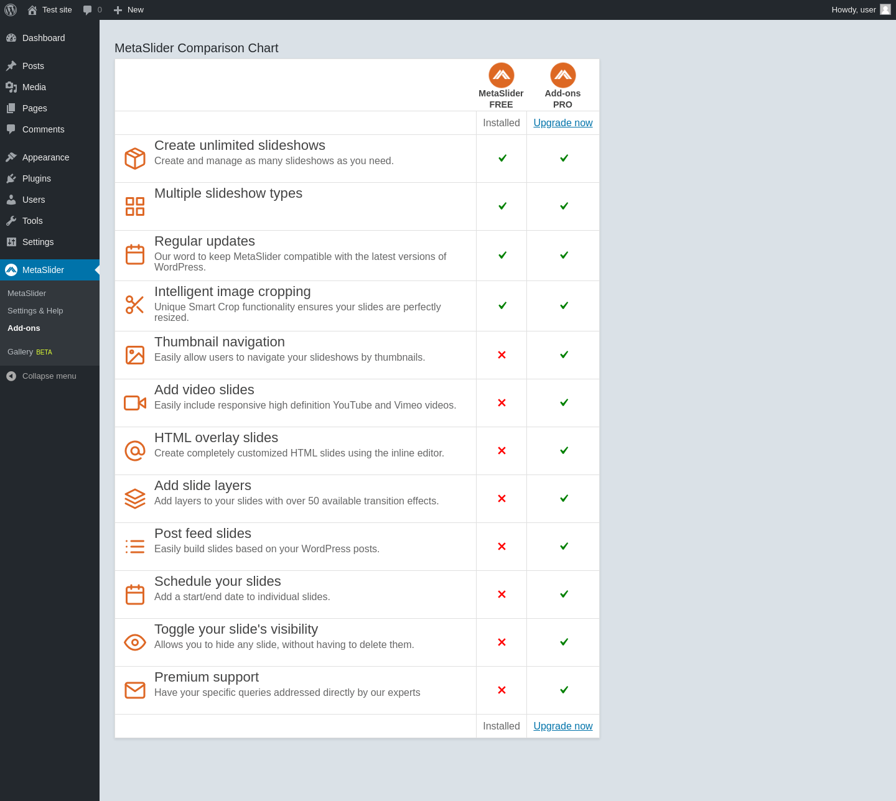Click the envelope Premium support icon
The width and height of the screenshot is (896, 801).
[135, 690]
